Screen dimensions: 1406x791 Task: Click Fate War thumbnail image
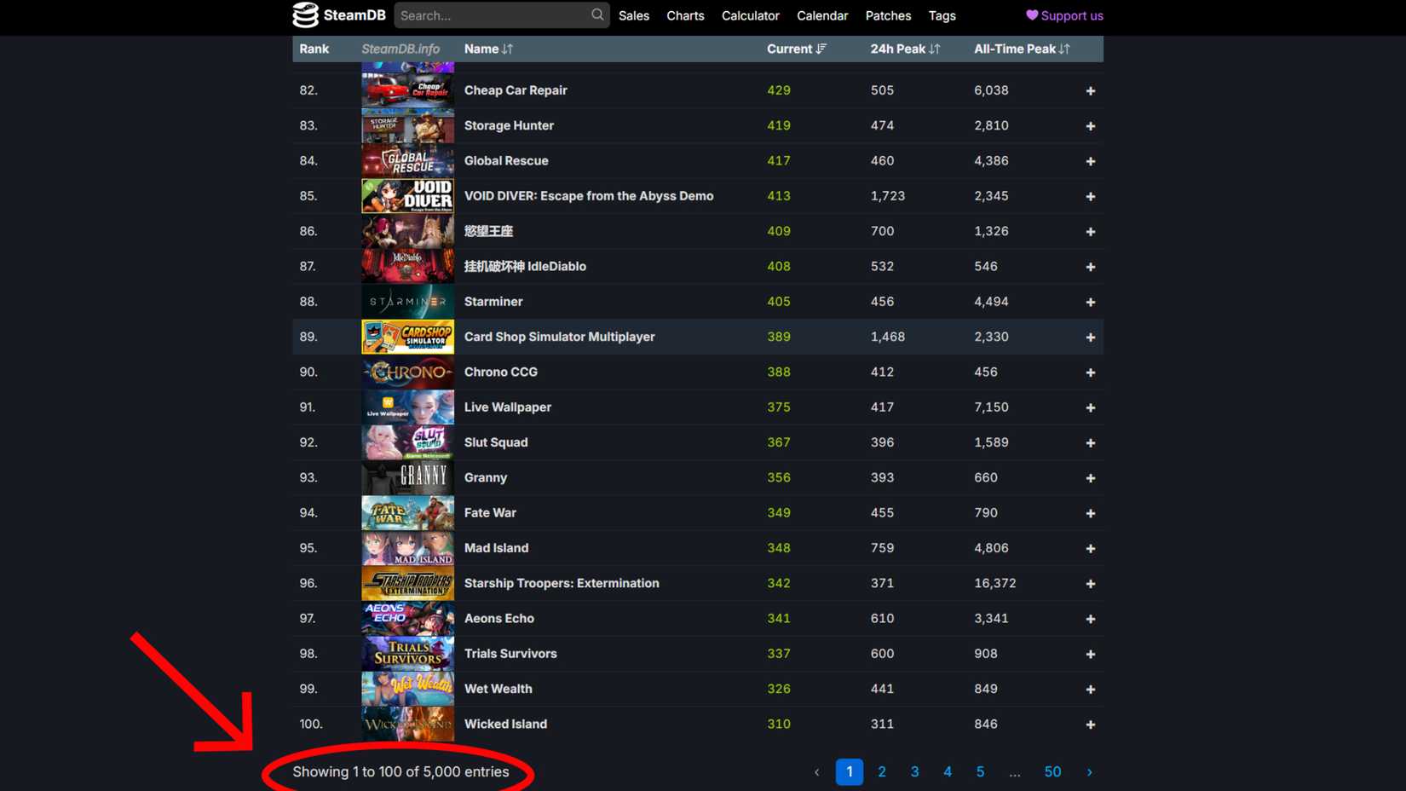pyautogui.click(x=407, y=513)
